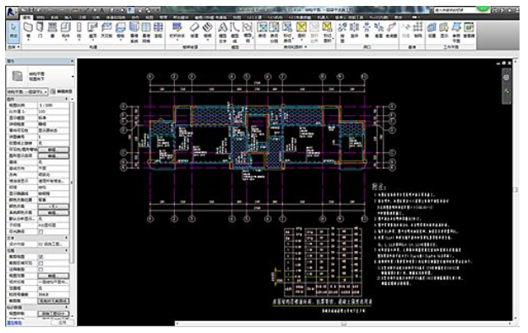Open the Revit application menu button
The image size is (528, 333).
coord(12,12)
